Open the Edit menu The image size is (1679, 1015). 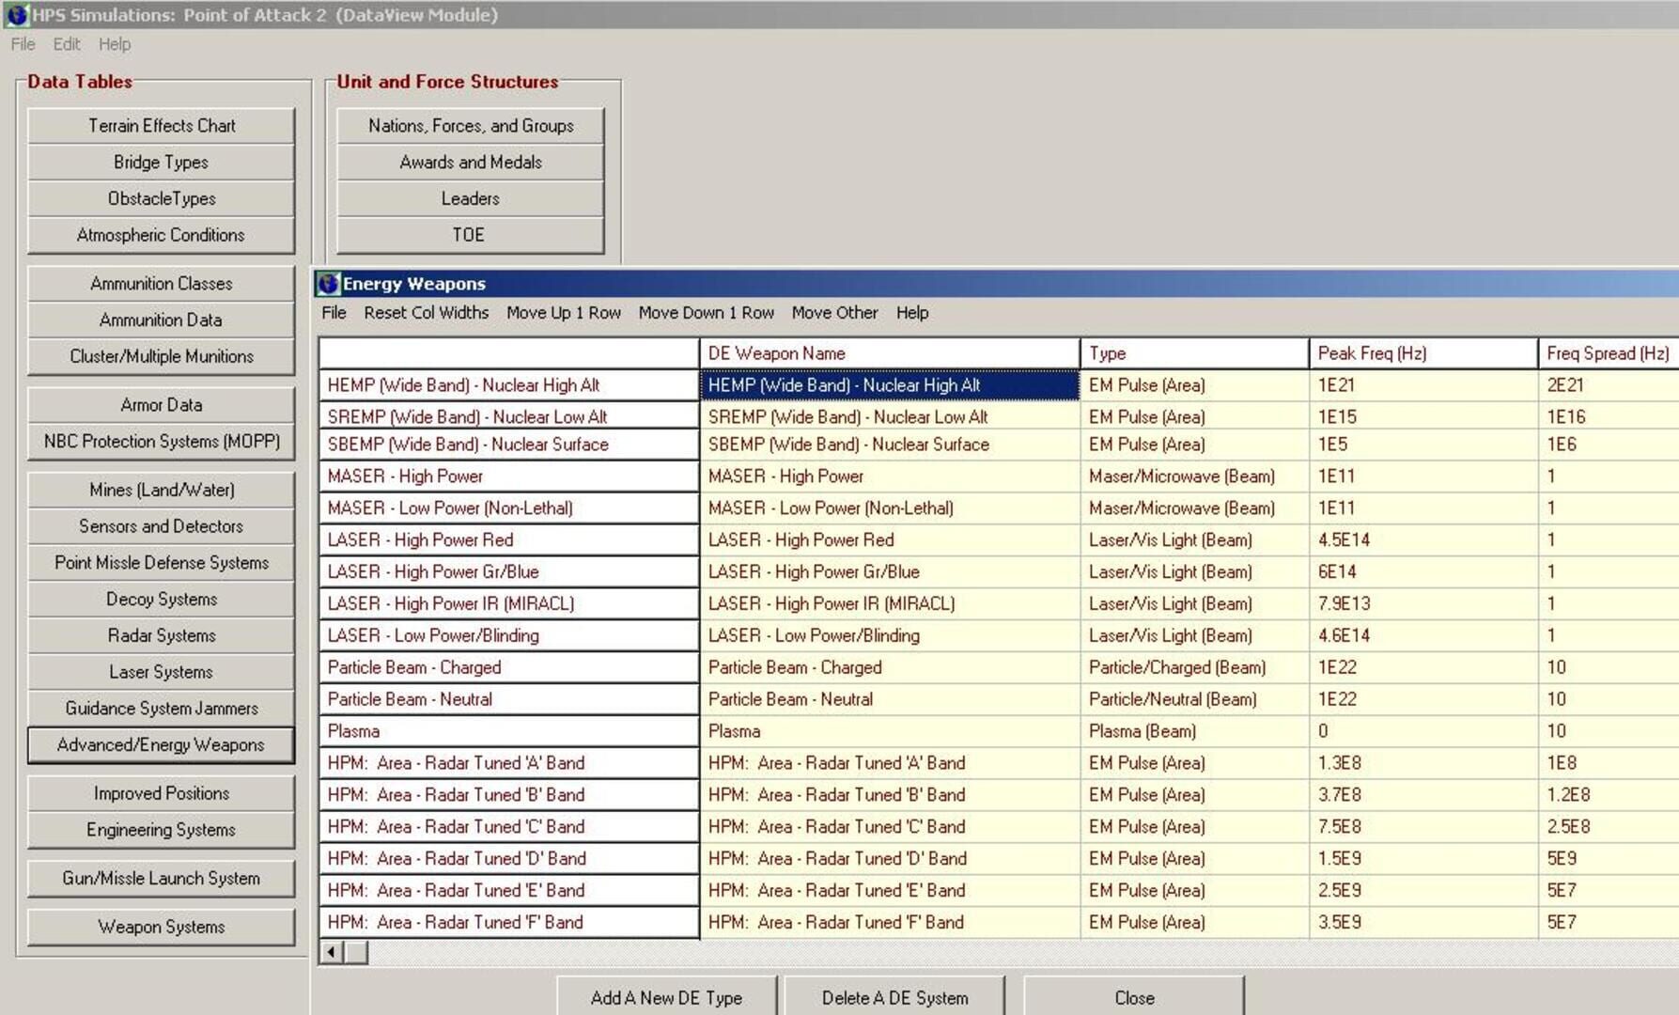(64, 44)
